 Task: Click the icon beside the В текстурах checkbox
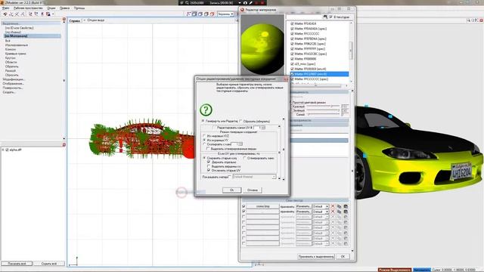point(325,17)
